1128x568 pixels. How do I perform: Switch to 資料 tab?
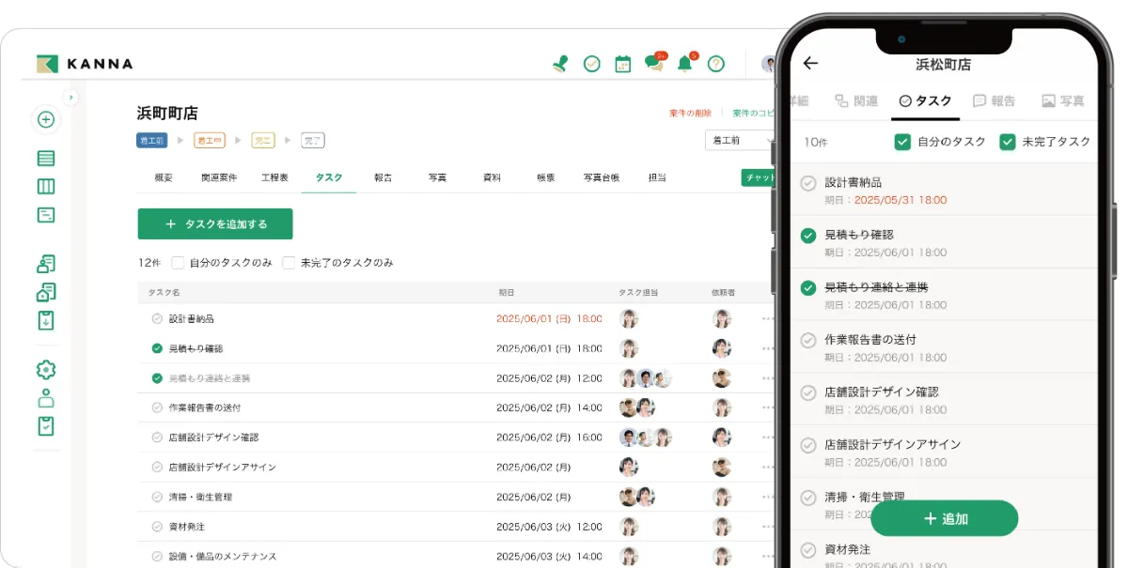[x=492, y=177]
